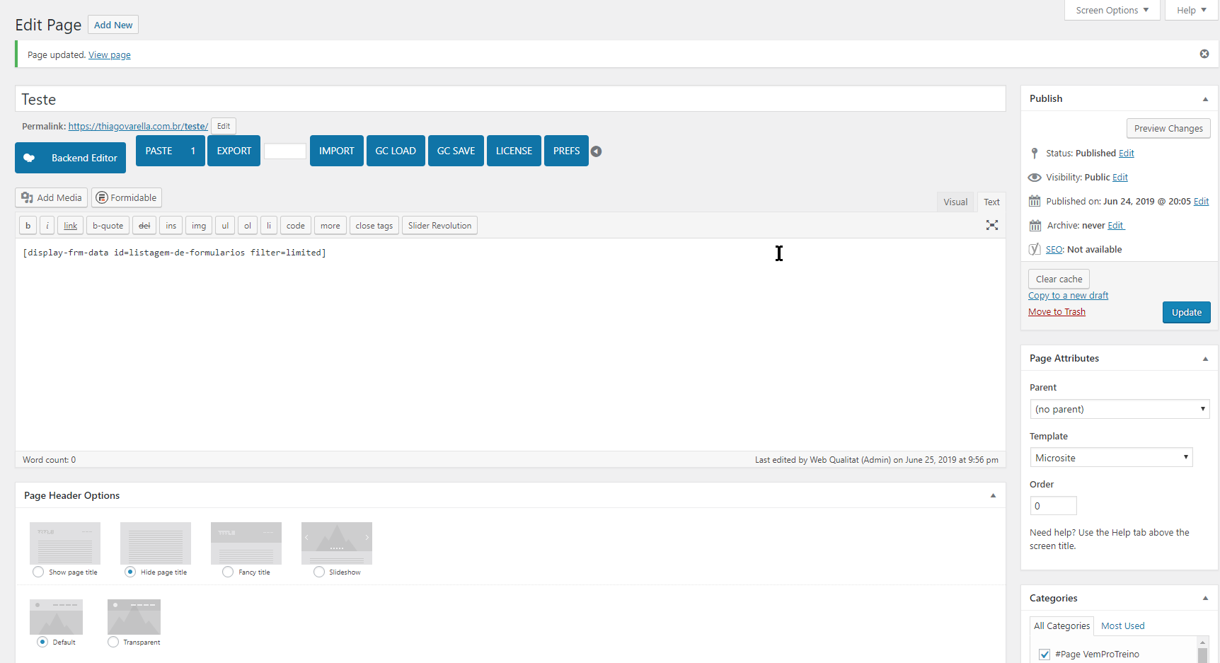Image resolution: width=1220 pixels, height=663 pixels.
Task: Select 'Transparent' header style radio
Action: tap(113, 642)
